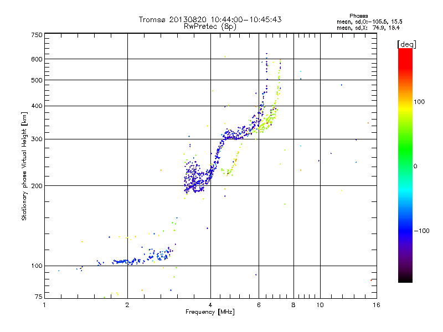
Task: Click the '4' x-axis tick label
Action: [x=210, y=305]
